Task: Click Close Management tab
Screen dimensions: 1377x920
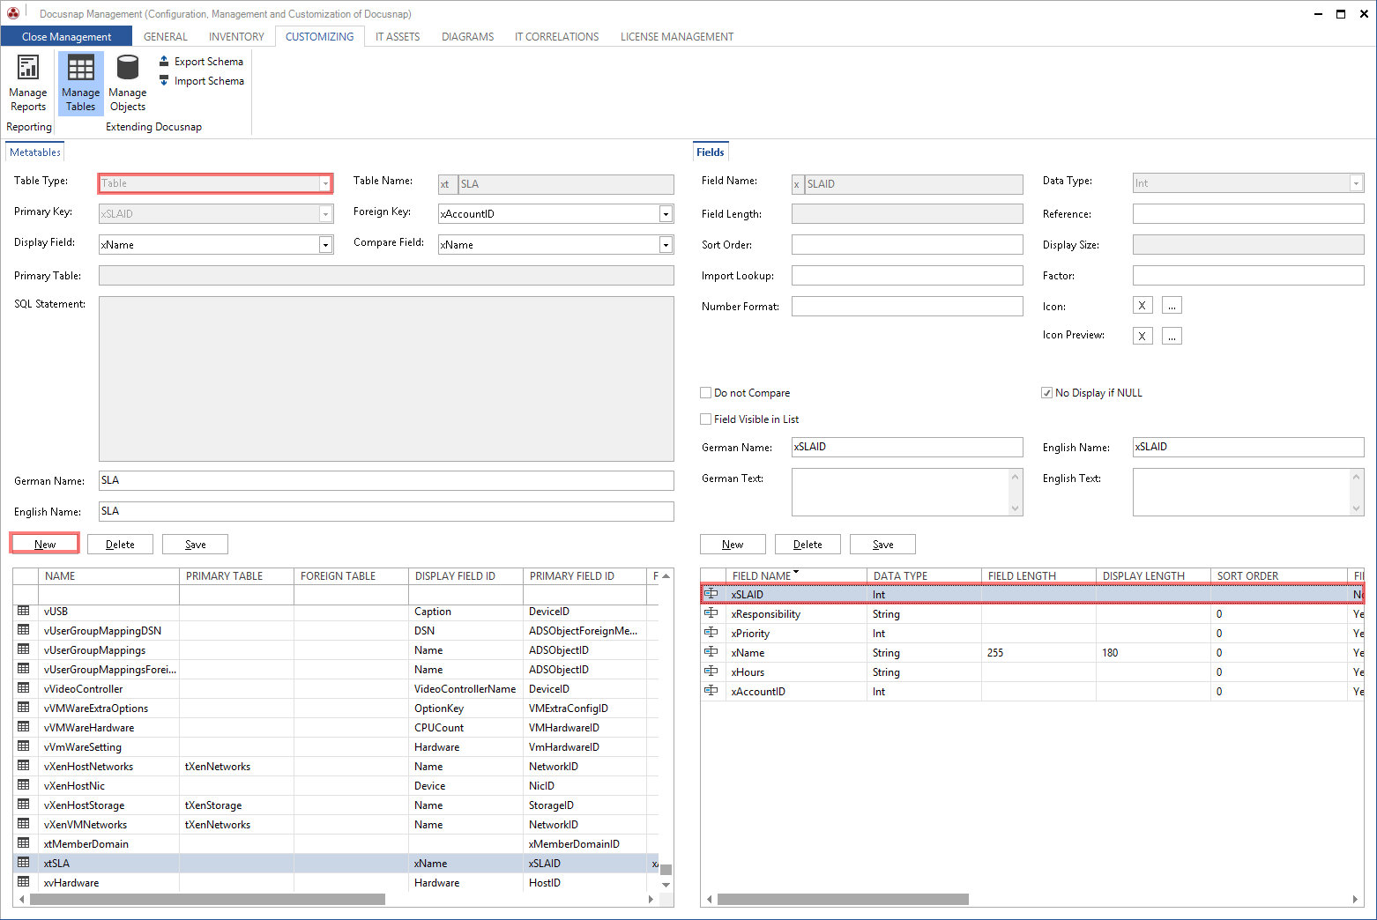Action: (x=66, y=36)
